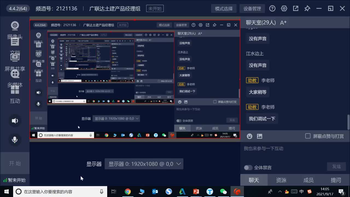Open the computer monitor app icon on the taskbar
The image size is (350, 197).
point(141,192)
